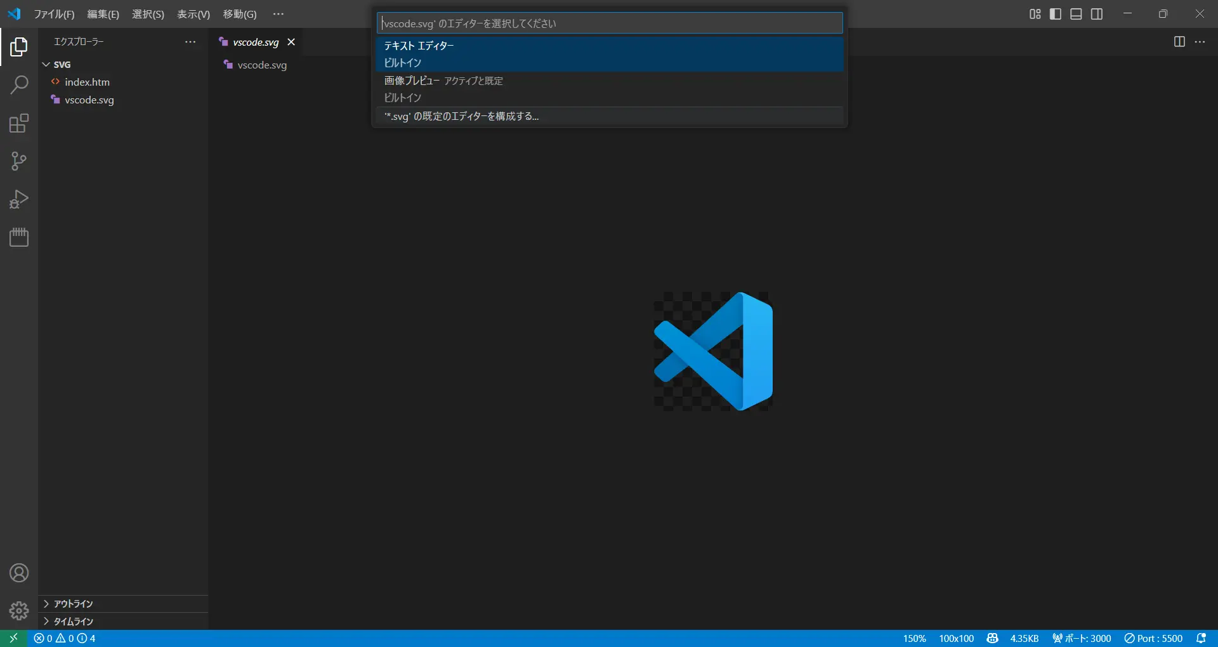Open the ファイル(F) menu
Image resolution: width=1218 pixels, height=647 pixels.
[54, 14]
